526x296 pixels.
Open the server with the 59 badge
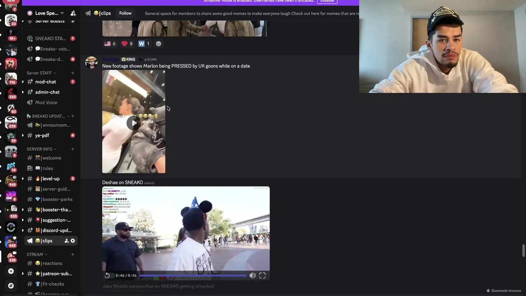point(11,137)
